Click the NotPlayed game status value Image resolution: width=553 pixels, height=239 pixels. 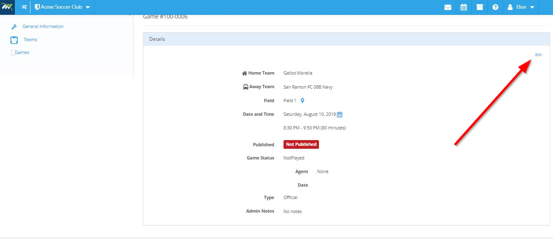(294, 158)
